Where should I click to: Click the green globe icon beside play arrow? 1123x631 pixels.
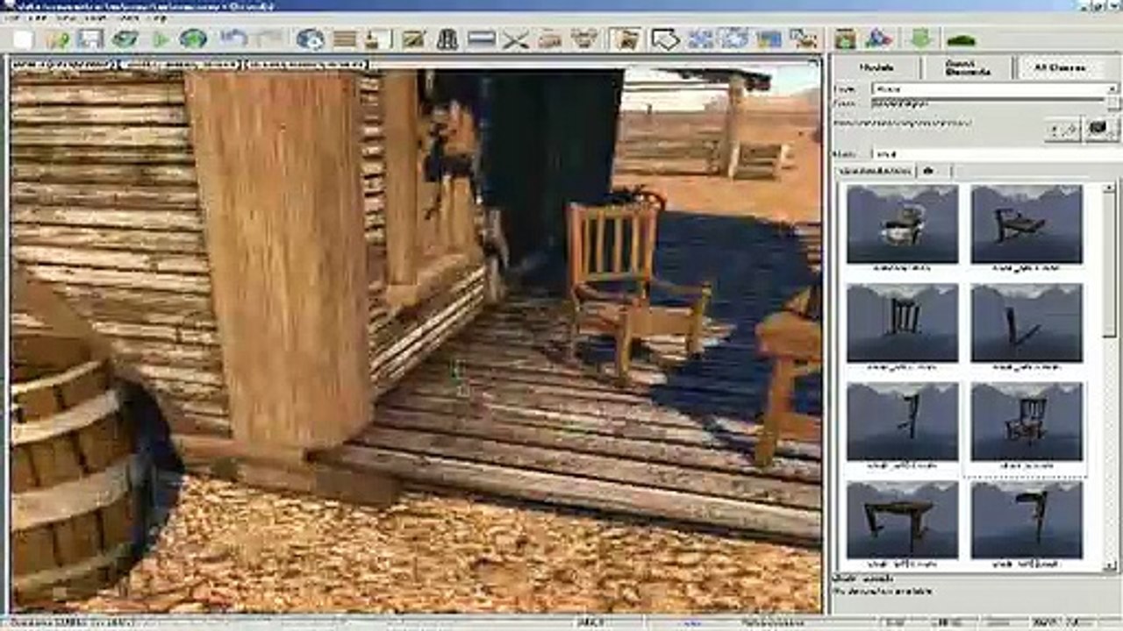(x=193, y=39)
